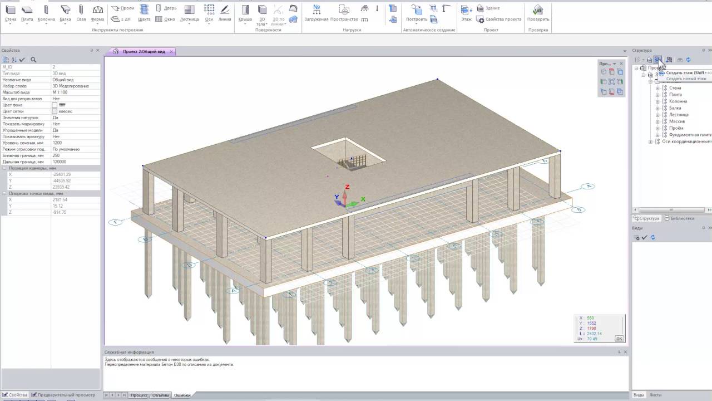
Task: Switch to the Объёмы tab
Action: pos(161,395)
